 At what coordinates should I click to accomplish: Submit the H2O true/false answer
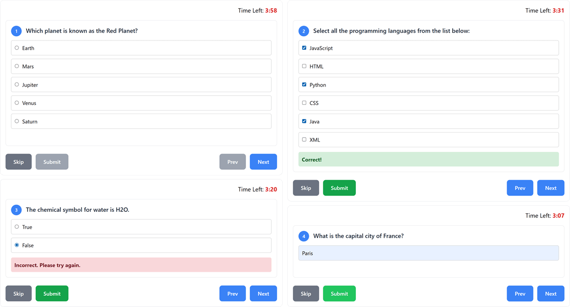(52, 294)
